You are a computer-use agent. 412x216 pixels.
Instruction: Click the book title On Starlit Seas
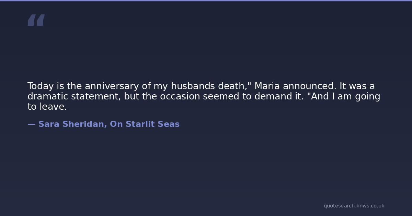point(145,124)
